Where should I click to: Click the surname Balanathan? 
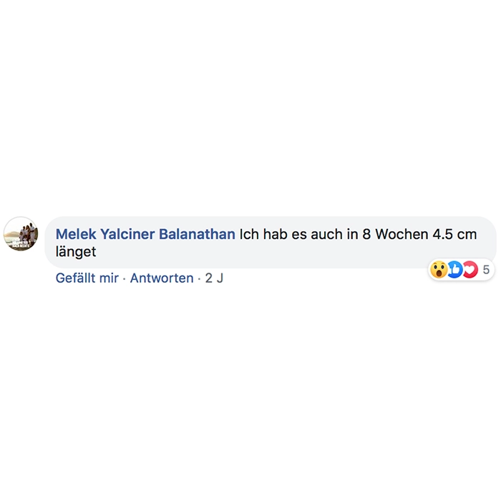tap(197, 234)
